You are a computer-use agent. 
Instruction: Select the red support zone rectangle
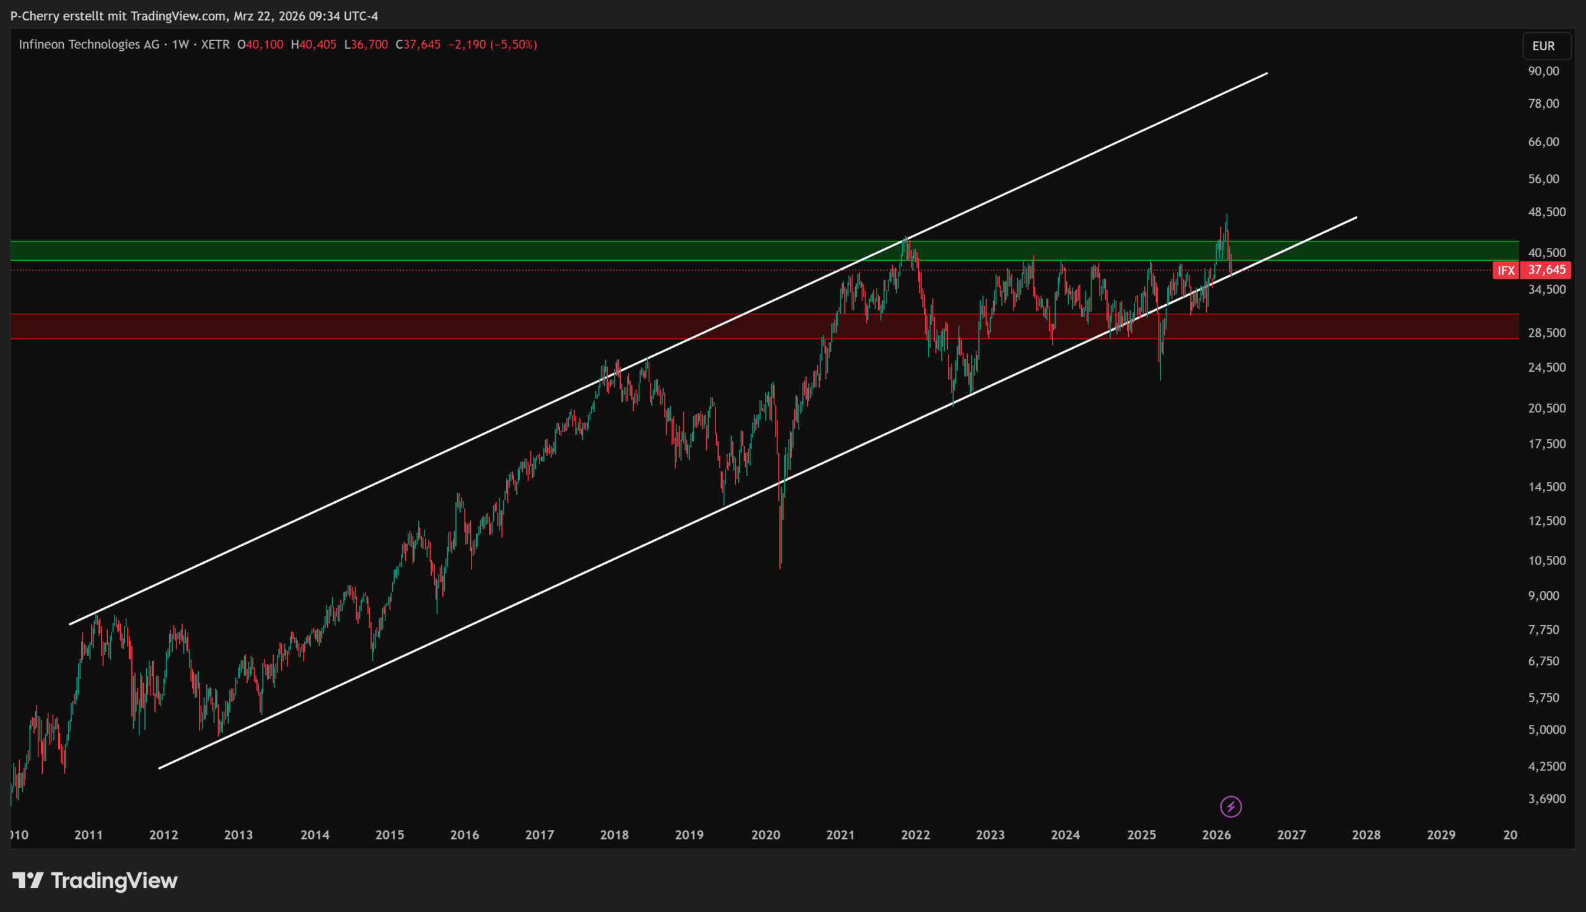pyautogui.click(x=438, y=326)
